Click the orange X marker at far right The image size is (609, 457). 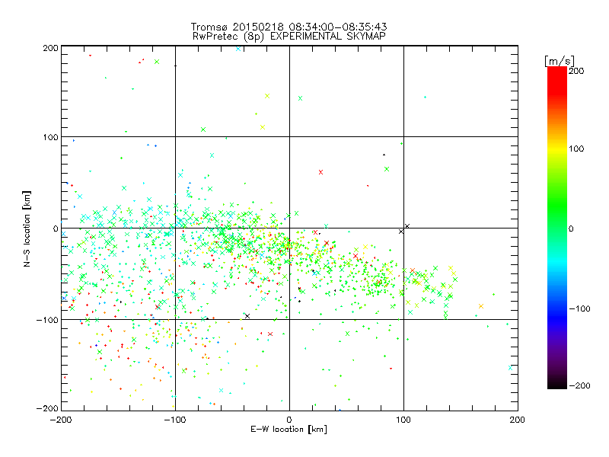481,306
